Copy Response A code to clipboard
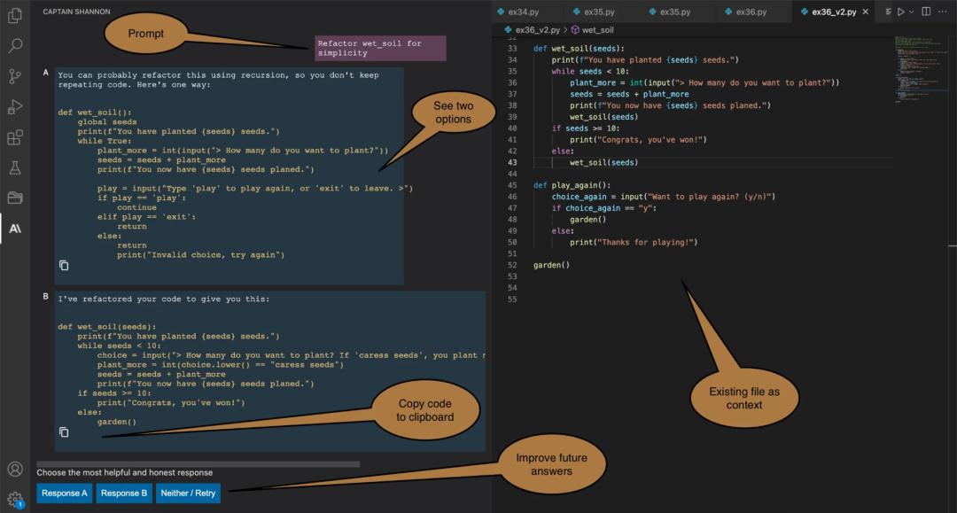Viewport: 957px width, 513px height. point(64,265)
